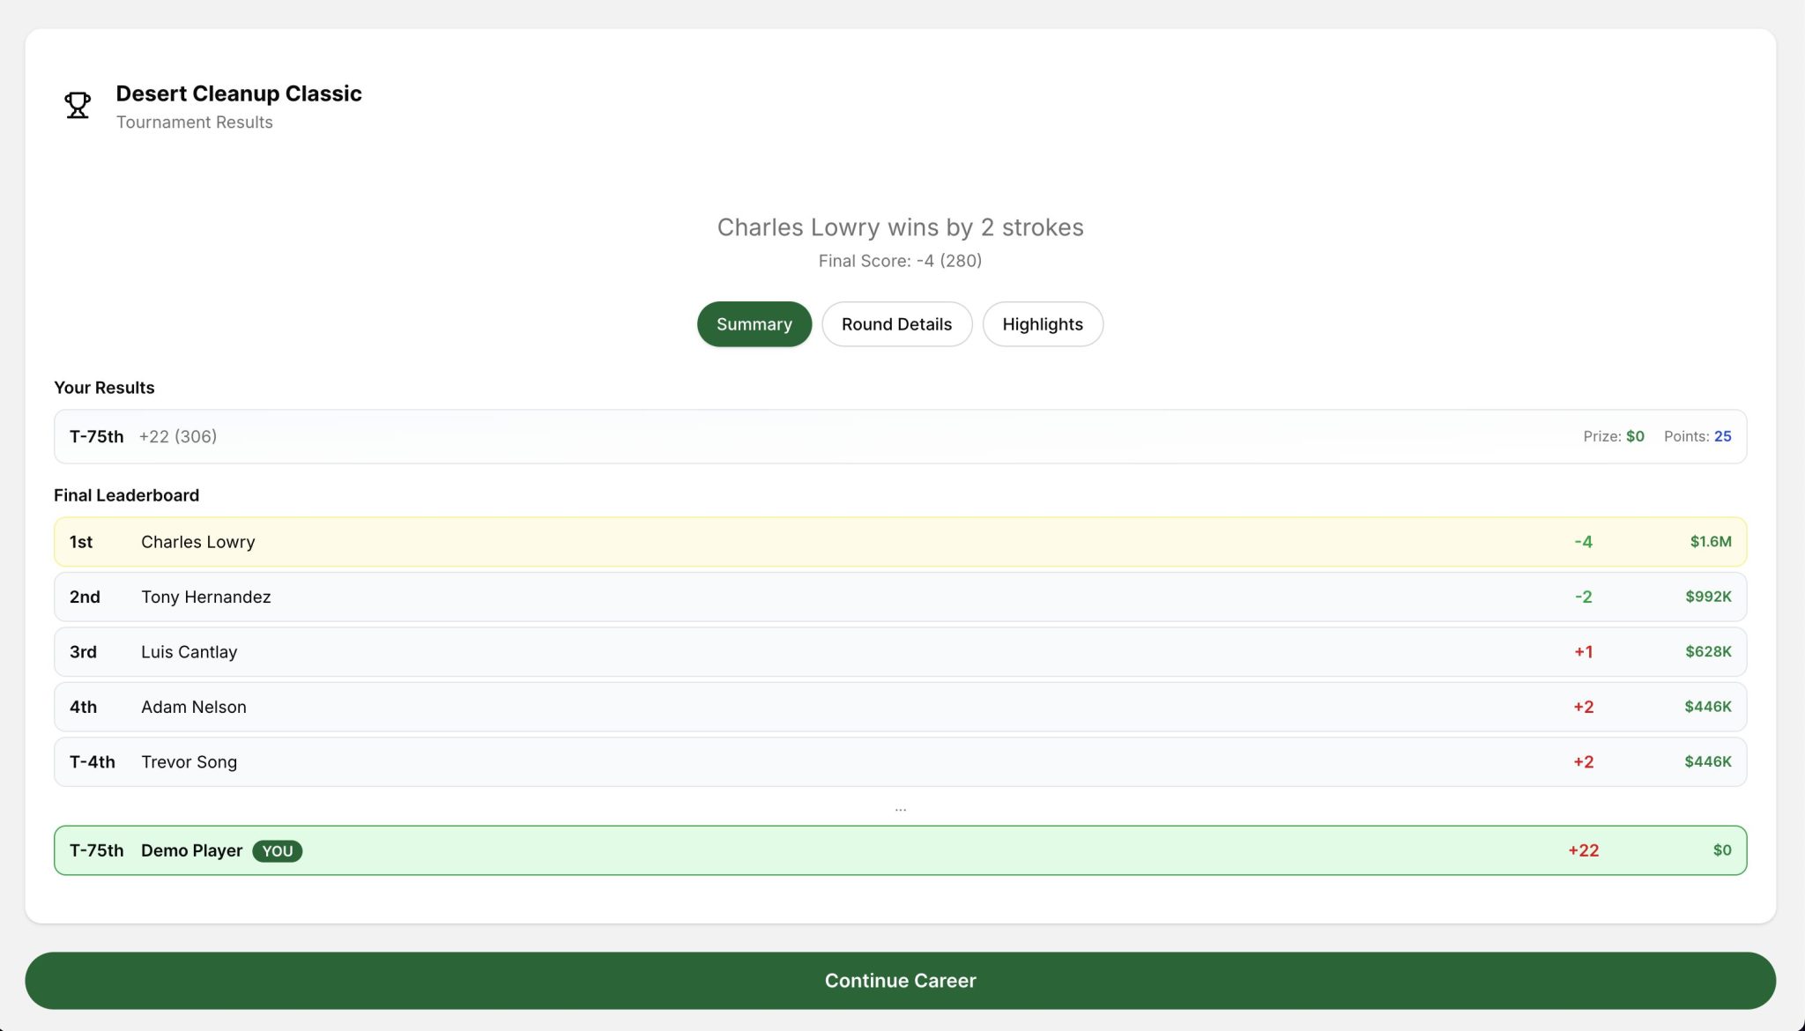Switch to the Round Details tab
Viewport: 1805px width, 1031px height.
point(896,324)
